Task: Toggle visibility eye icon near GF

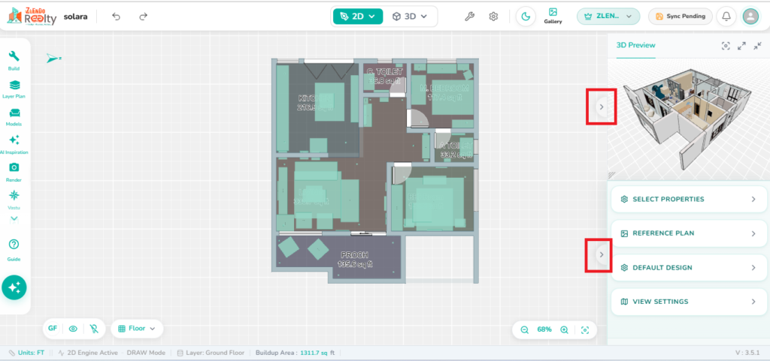Action: pos(73,329)
